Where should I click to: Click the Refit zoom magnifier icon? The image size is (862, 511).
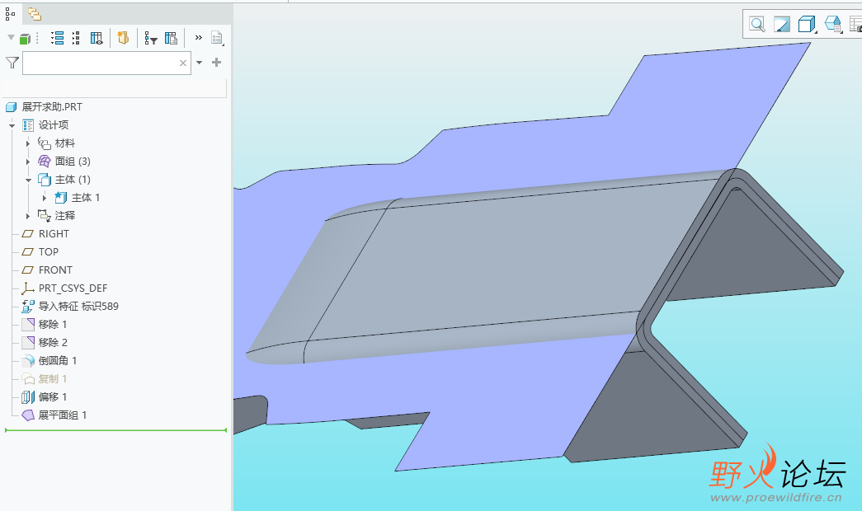[756, 24]
